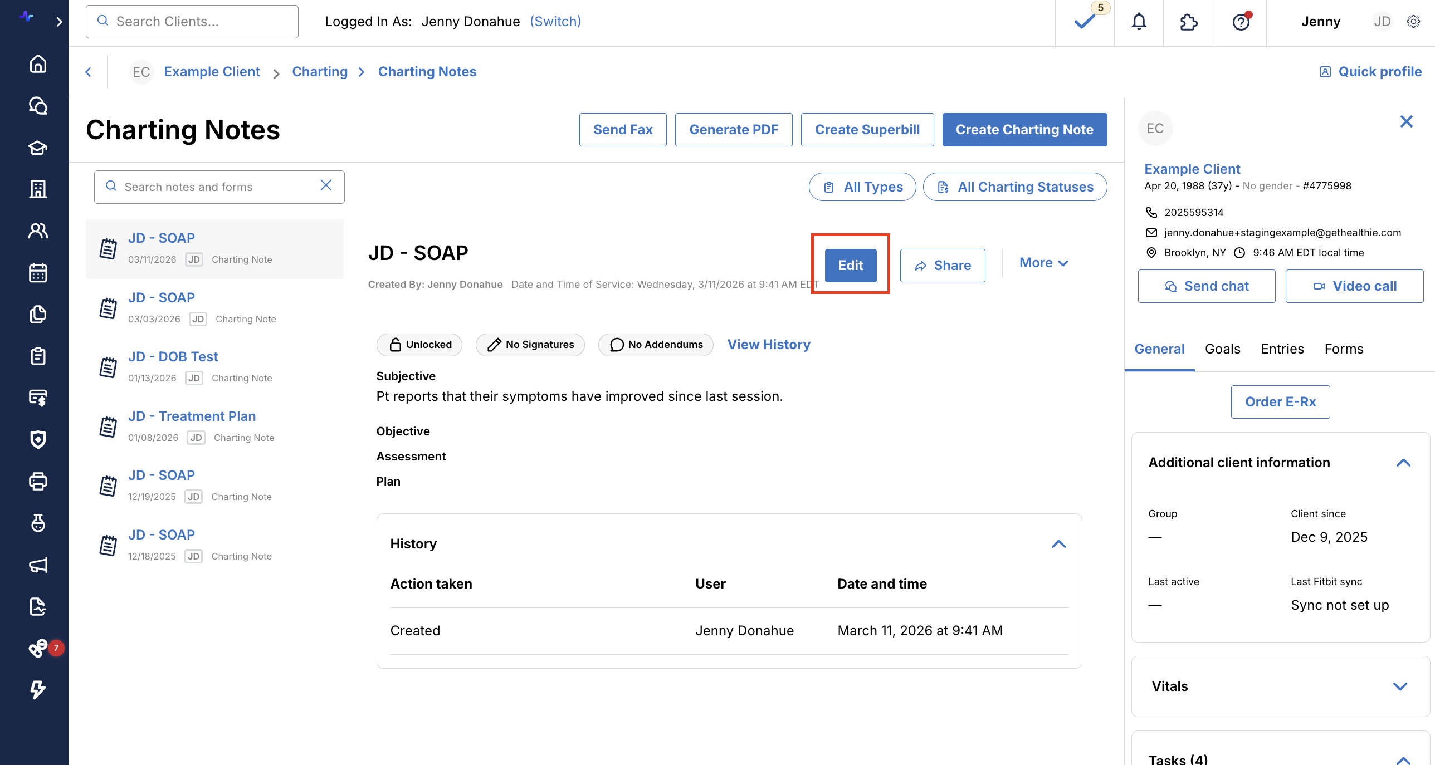
Task: Collapse the History section chevron
Action: (x=1058, y=544)
